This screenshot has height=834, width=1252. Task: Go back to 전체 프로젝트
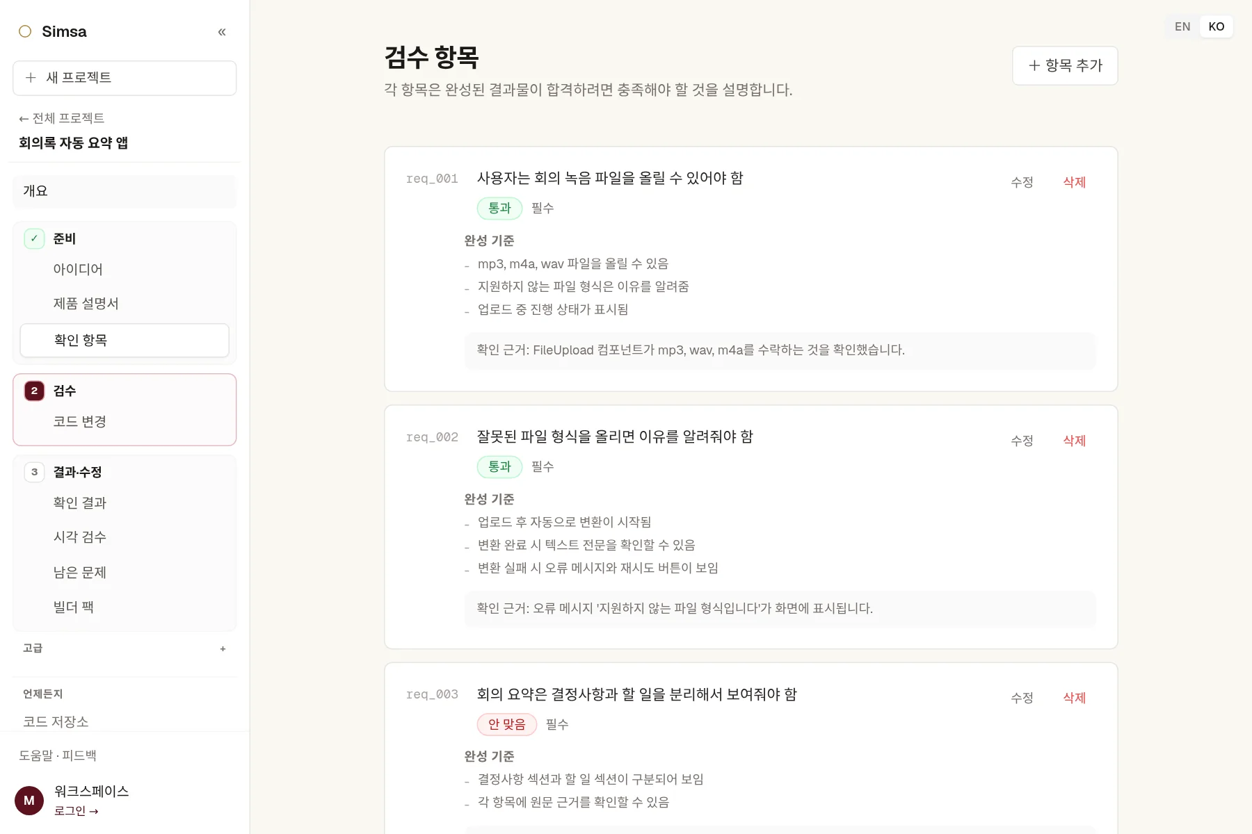click(62, 118)
